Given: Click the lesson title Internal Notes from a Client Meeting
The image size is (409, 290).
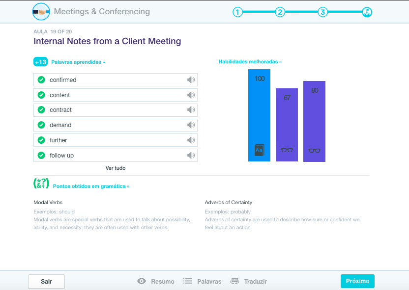Looking at the screenshot, I should point(107,41).
